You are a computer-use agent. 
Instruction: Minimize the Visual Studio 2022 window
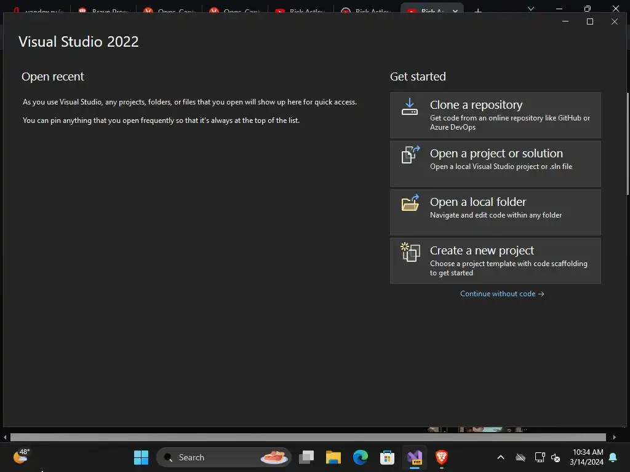pos(565,22)
